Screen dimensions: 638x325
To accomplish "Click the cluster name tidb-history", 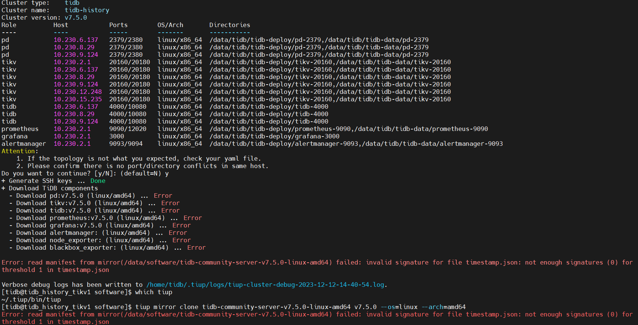I will (87, 10).
